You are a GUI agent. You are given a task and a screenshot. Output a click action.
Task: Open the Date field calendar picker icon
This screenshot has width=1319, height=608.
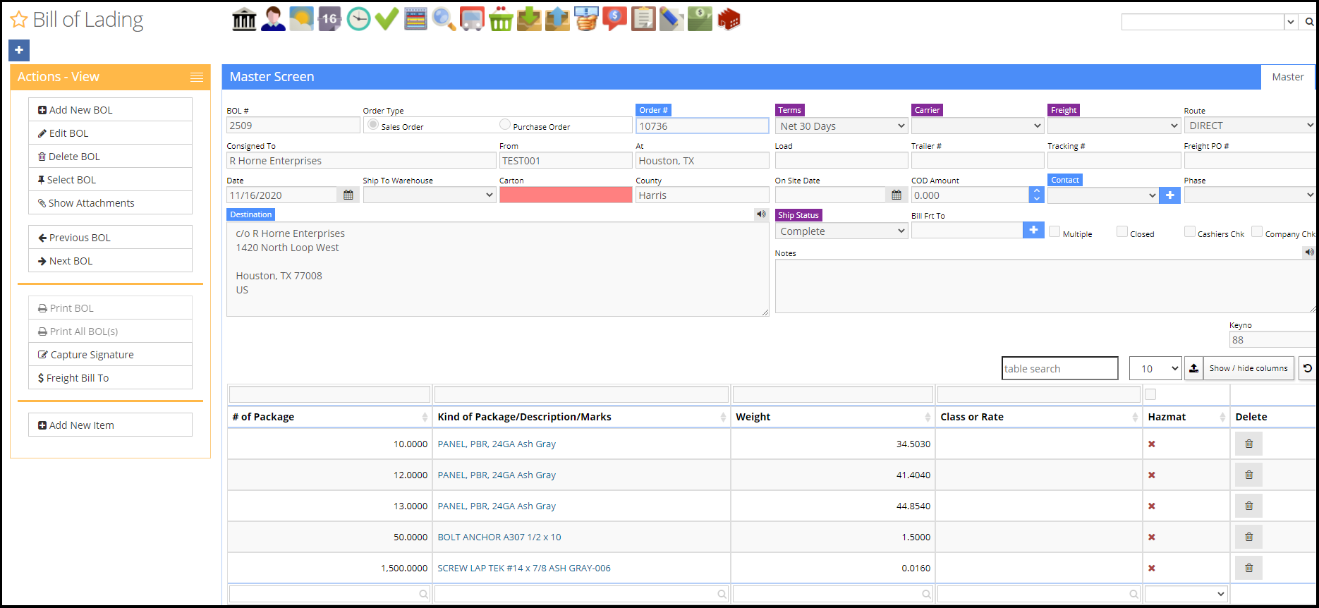348,195
